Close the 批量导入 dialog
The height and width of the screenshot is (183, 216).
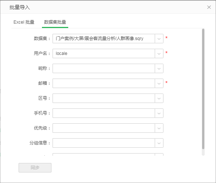click(209, 7)
